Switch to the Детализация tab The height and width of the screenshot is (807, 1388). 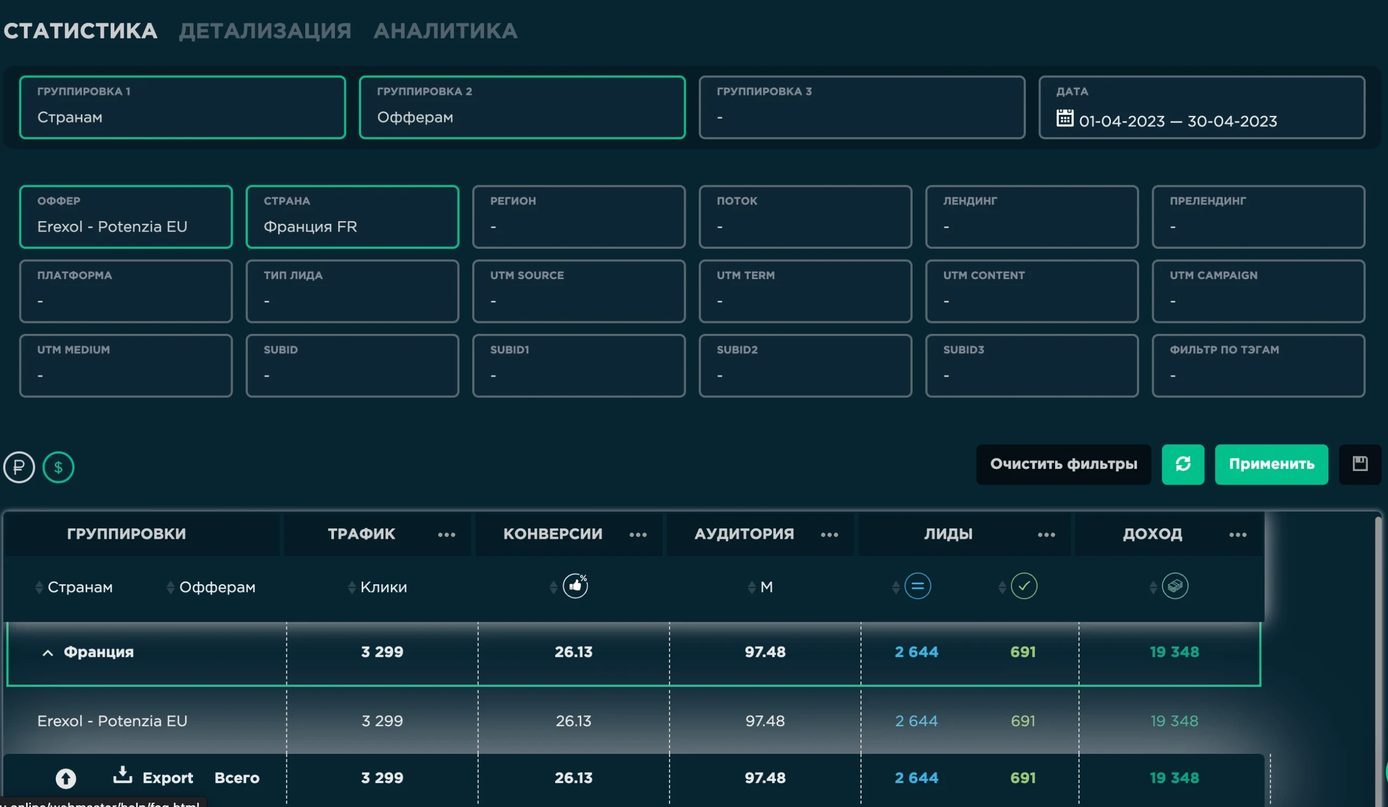(265, 31)
